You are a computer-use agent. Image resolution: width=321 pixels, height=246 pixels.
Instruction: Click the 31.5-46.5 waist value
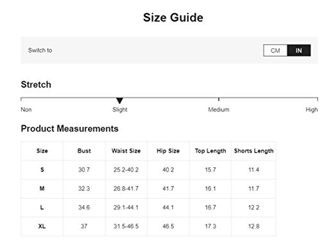[126, 226]
